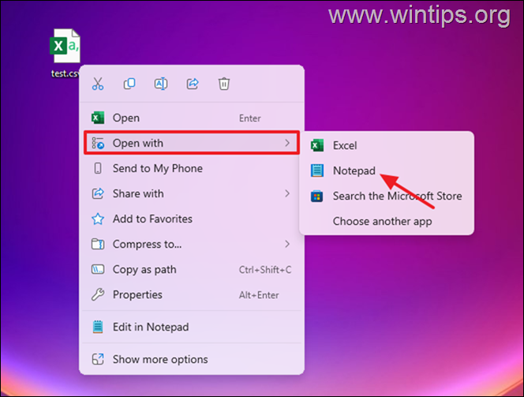
Task: Click Choose another app
Action: (382, 221)
